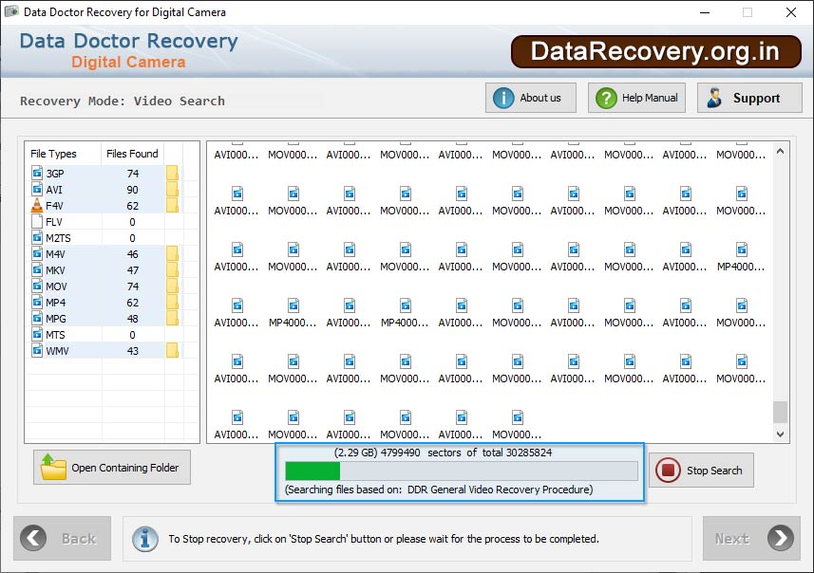The image size is (814, 573).
Task: Click the app icon in the title bar
Action: point(11,11)
